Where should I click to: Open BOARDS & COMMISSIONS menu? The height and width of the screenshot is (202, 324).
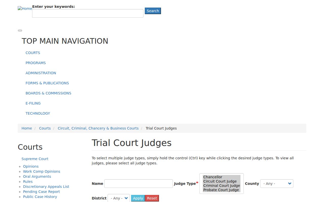tap(48, 93)
